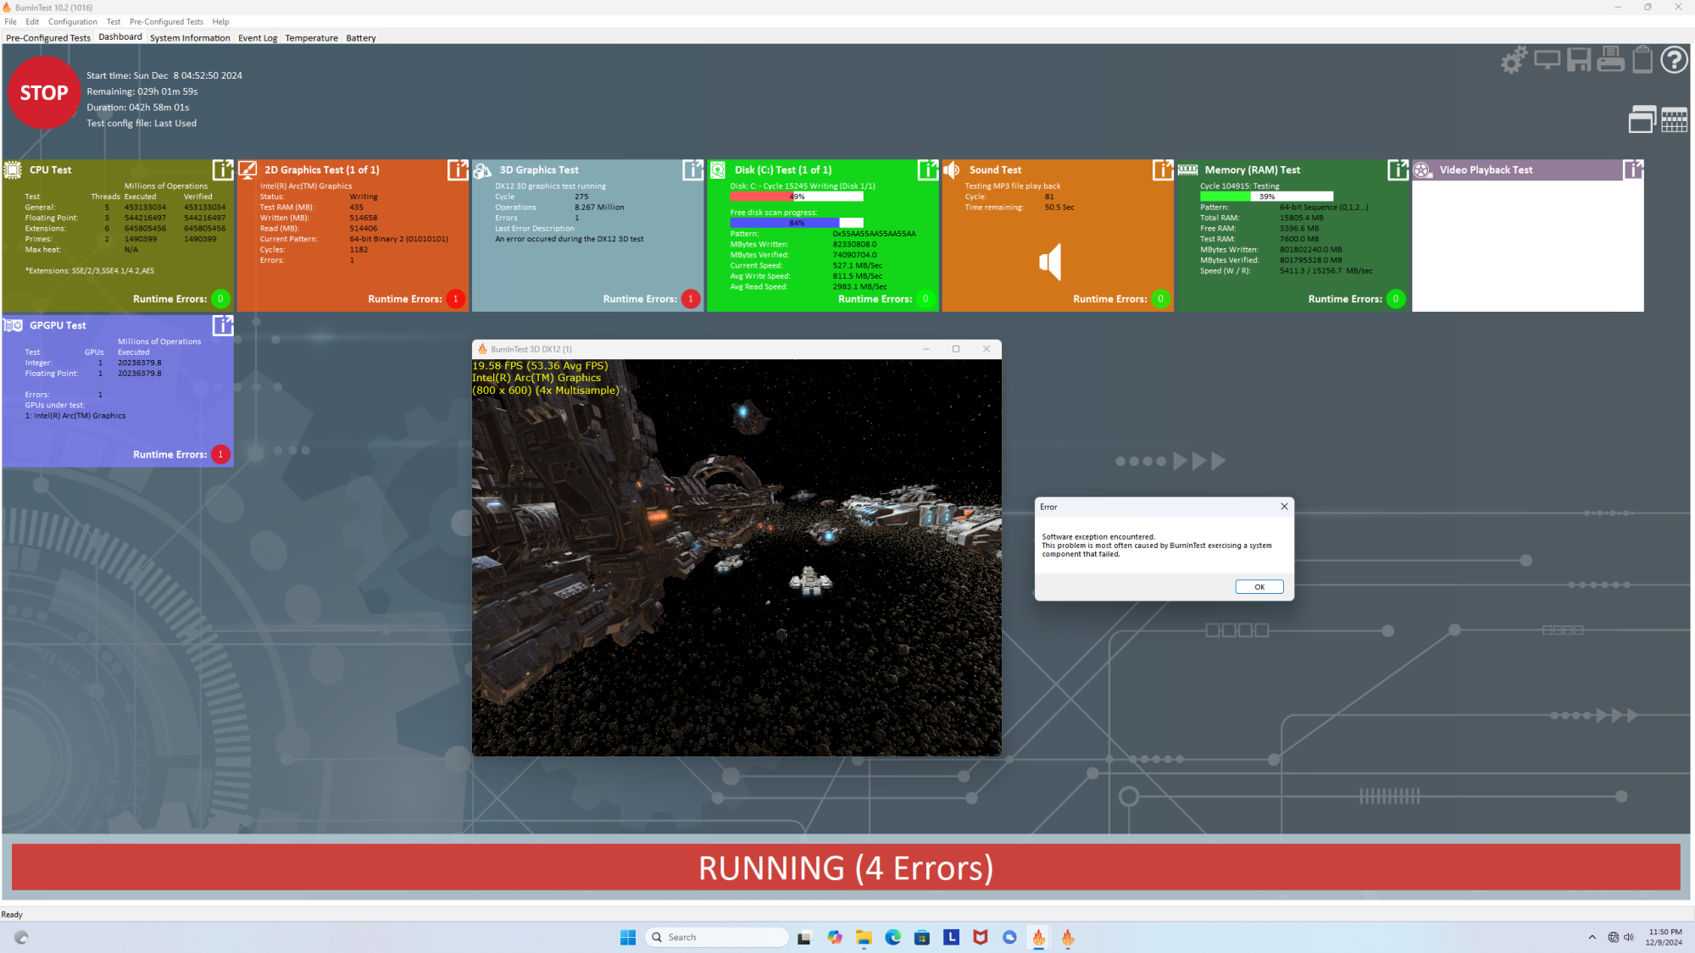Click the 'Duration: 042h 58m 01s' text

(138, 108)
